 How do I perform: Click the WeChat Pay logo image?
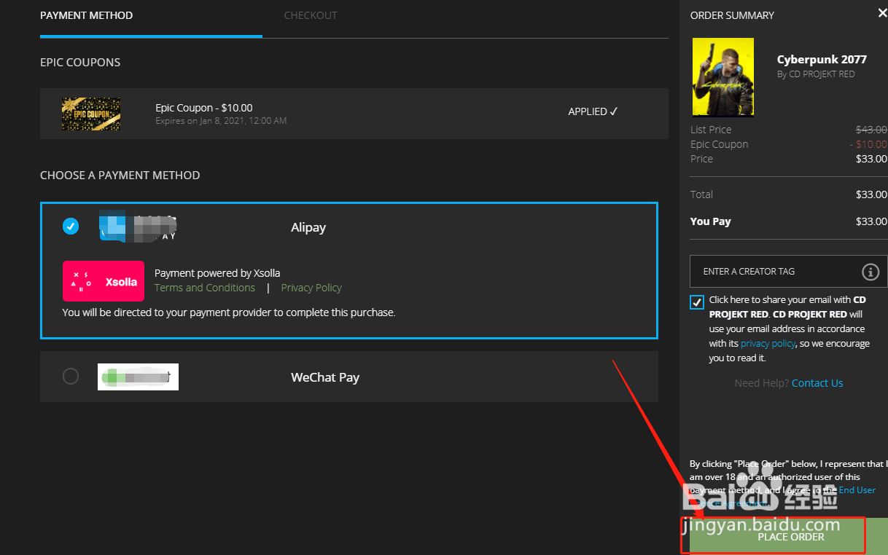138,377
